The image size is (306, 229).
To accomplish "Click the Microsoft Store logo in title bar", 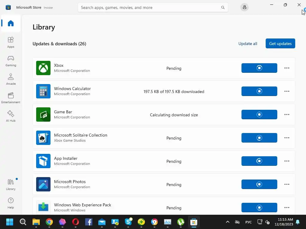I will (8, 7).
